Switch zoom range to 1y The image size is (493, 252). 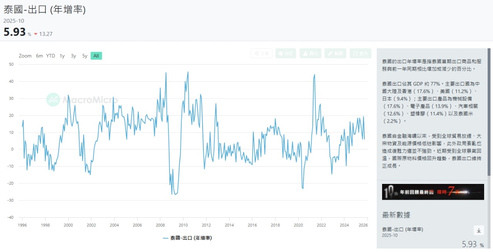(62, 56)
